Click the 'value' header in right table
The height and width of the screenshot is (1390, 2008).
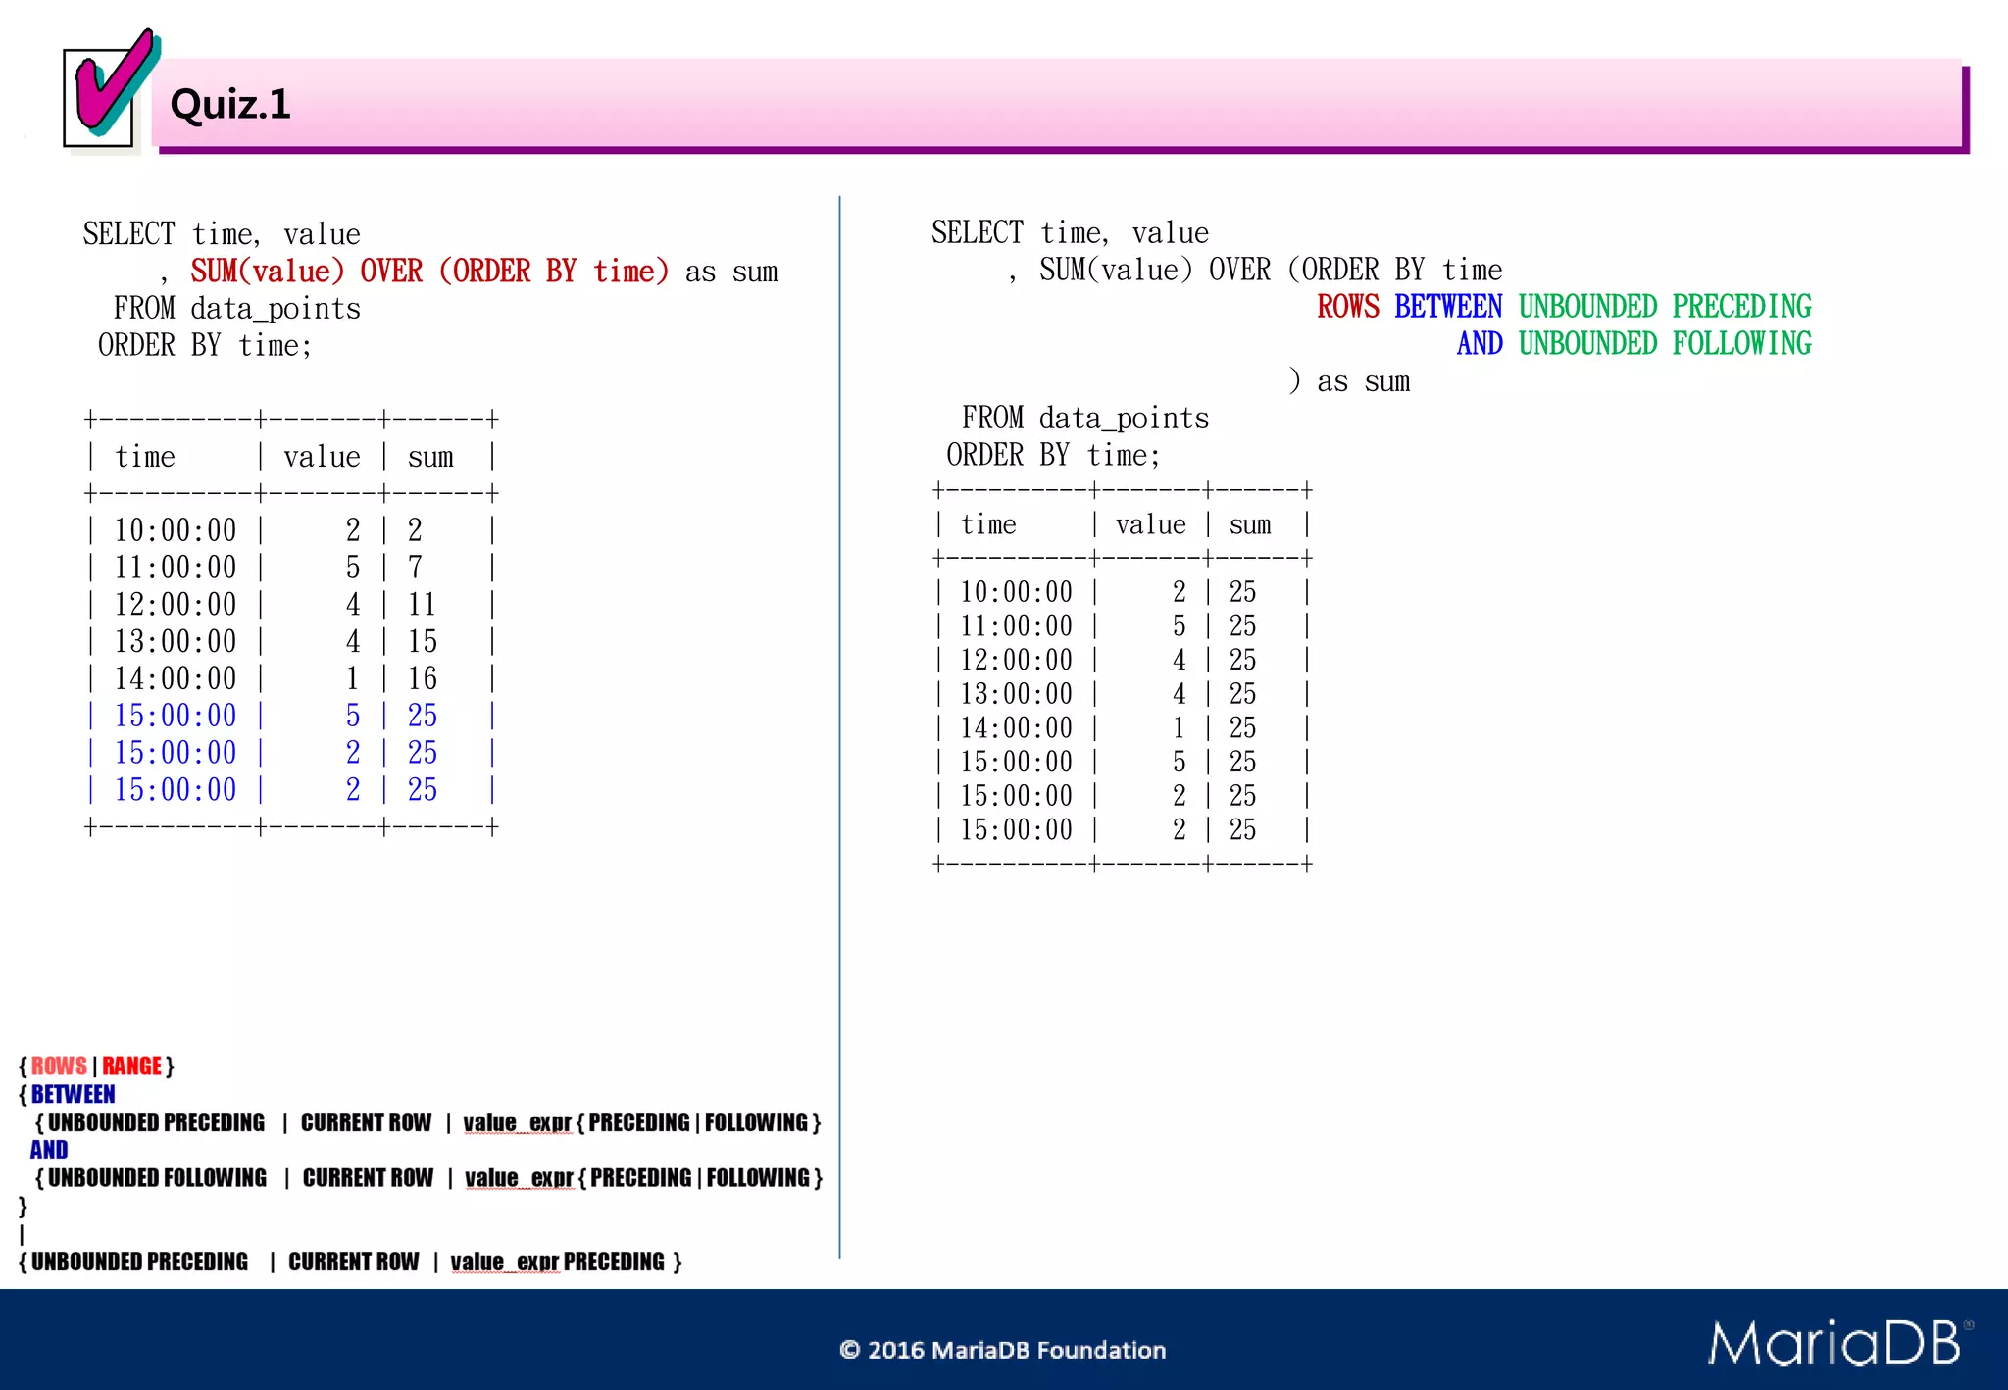coord(1151,524)
